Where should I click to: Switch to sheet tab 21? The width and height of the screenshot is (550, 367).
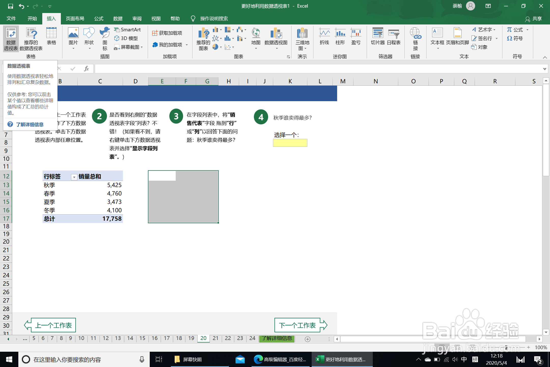[215, 338]
